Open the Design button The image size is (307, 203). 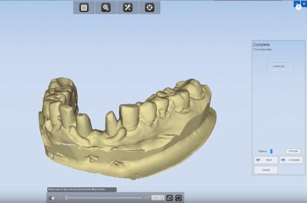266,170
